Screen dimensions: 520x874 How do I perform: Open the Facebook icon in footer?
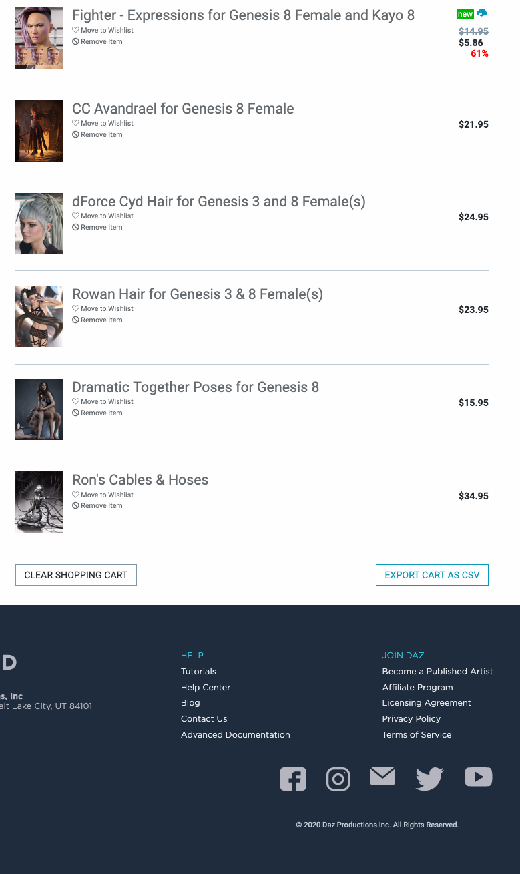pyautogui.click(x=293, y=779)
